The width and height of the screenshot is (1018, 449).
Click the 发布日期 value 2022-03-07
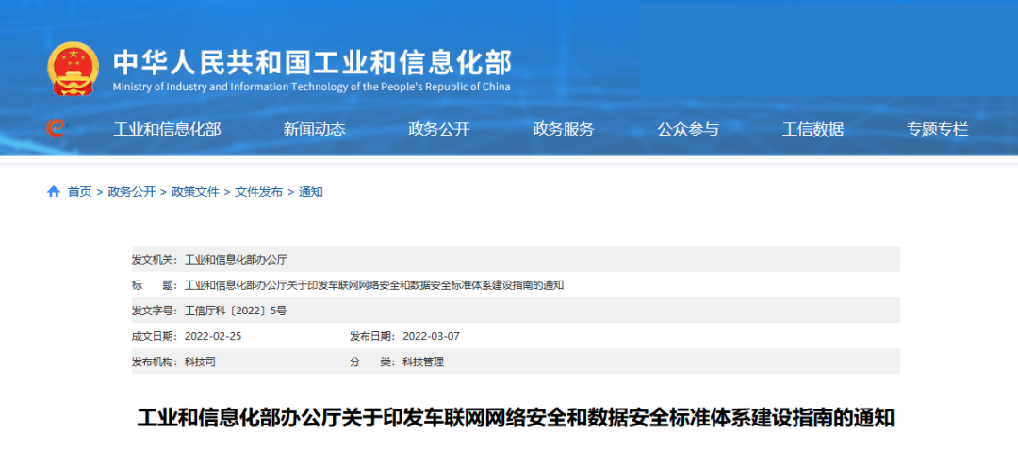click(x=431, y=336)
